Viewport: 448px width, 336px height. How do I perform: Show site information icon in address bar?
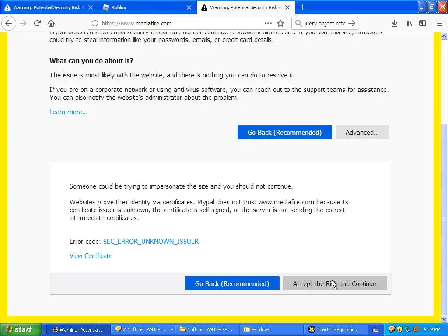[95, 24]
